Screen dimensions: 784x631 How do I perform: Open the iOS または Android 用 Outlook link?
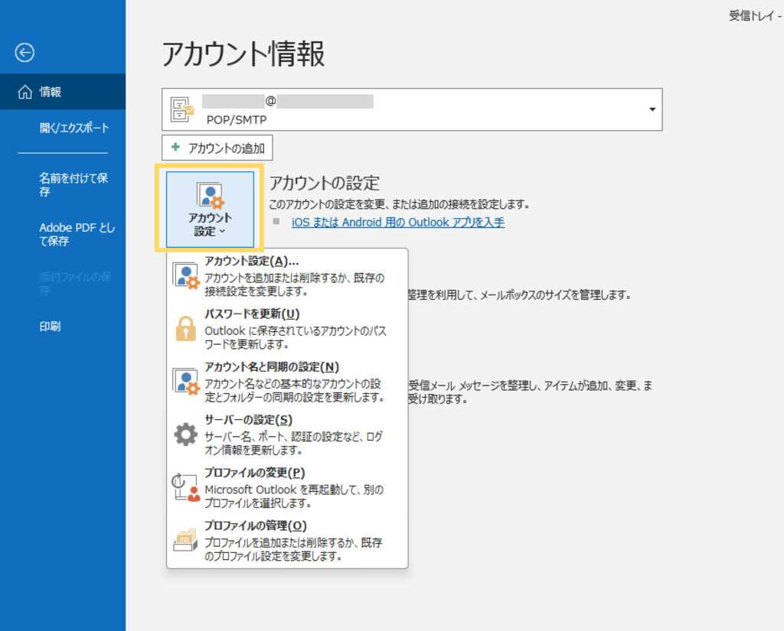(398, 223)
